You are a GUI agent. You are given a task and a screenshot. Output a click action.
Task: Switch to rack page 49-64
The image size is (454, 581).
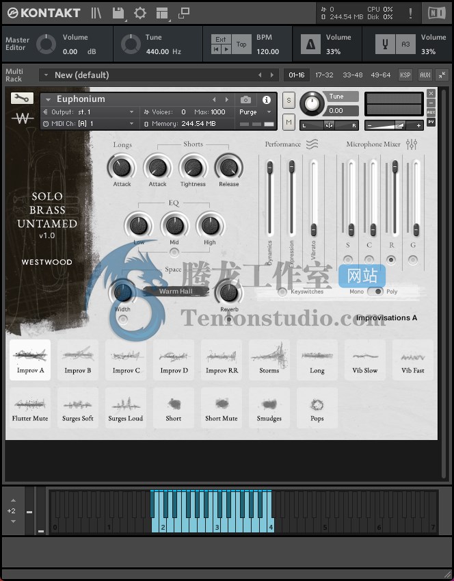(381, 75)
